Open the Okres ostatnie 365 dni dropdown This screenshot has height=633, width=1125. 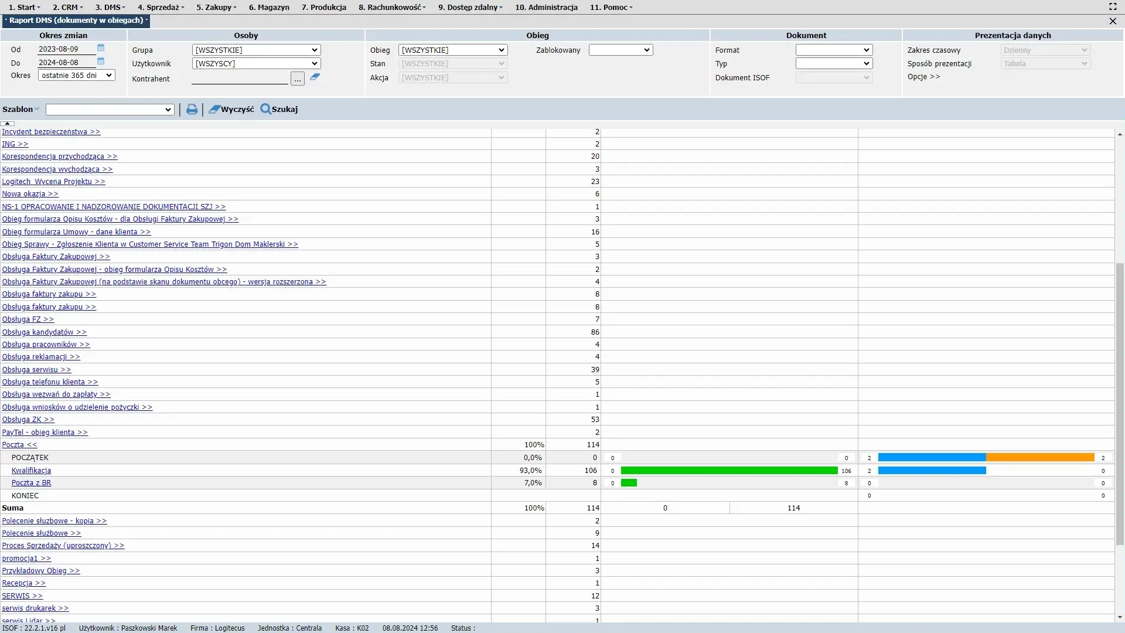click(76, 76)
